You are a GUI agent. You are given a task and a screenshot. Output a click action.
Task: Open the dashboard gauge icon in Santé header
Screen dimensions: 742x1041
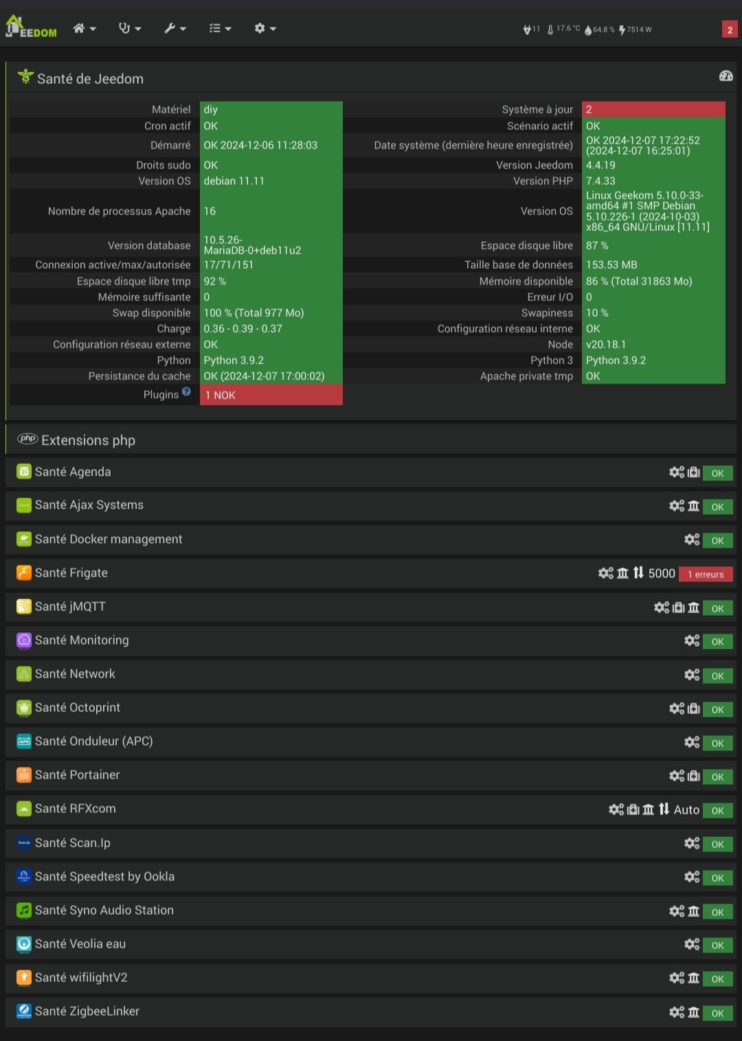click(x=726, y=76)
